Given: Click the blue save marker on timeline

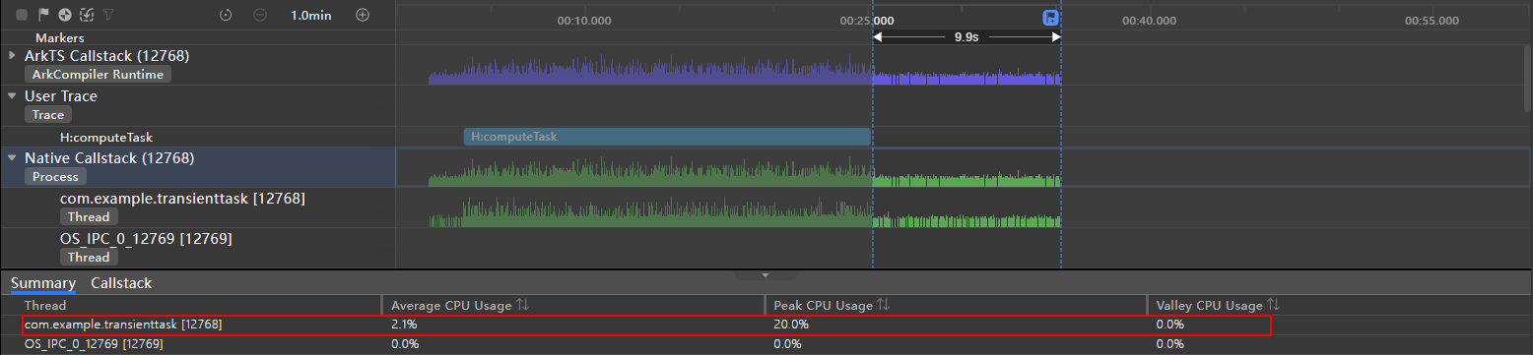Looking at the screenshot, I should coord(1051,18).
